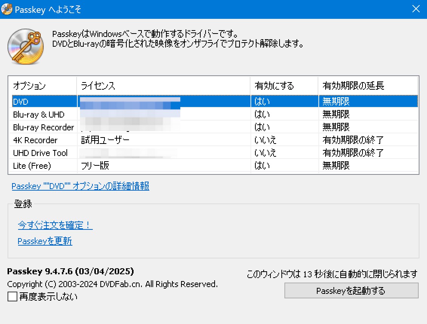Click the large Passkey disc and key logo
Image resolution: width=427 pixels, height=324 pixels.
[26, 46]
